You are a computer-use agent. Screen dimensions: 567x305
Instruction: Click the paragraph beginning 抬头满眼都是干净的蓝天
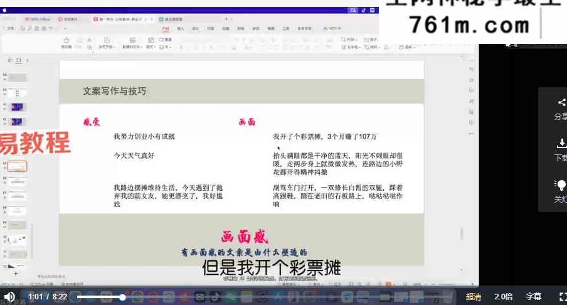pyautogui.click(x=337, y=164)
